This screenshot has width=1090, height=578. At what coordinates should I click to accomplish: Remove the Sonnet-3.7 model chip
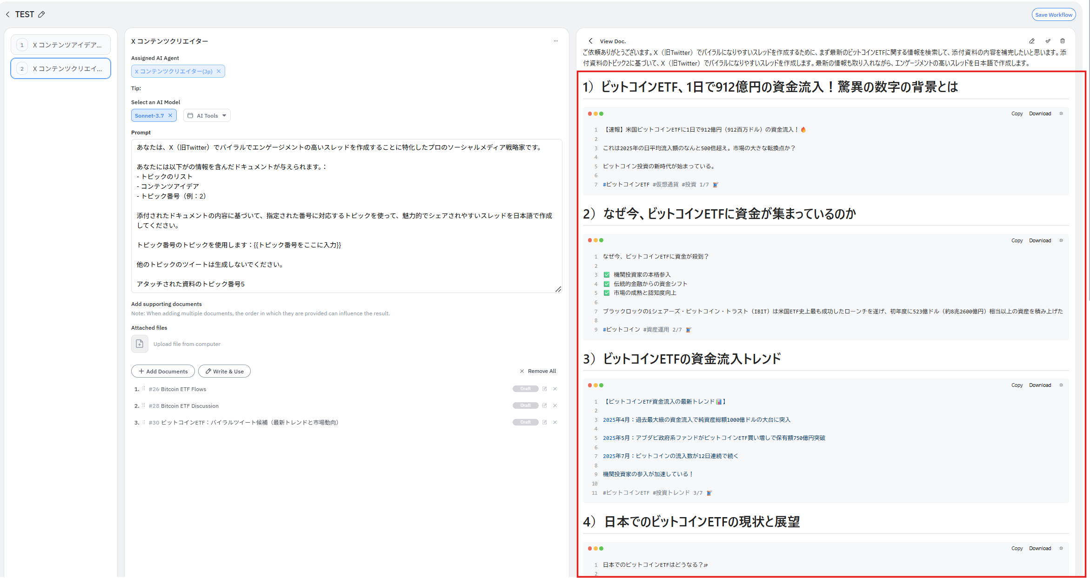170,115
